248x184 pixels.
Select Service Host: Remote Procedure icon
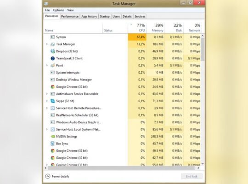pyautogui.click(x=52, y=108)
